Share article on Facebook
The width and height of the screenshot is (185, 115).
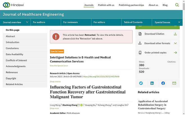coord(163,83)
